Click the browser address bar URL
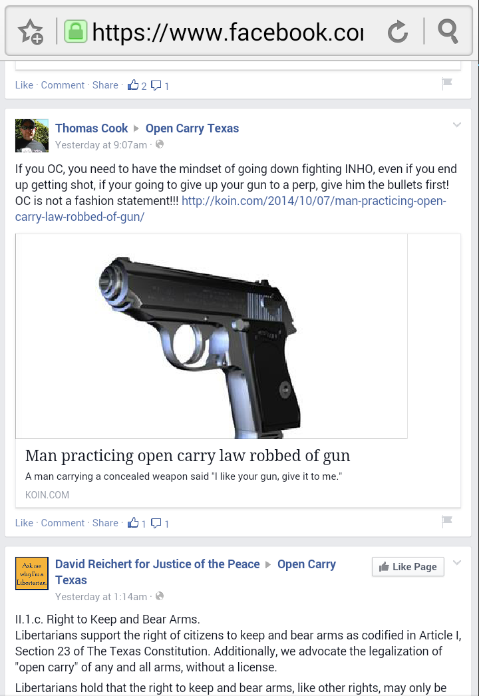 point(228,32)
